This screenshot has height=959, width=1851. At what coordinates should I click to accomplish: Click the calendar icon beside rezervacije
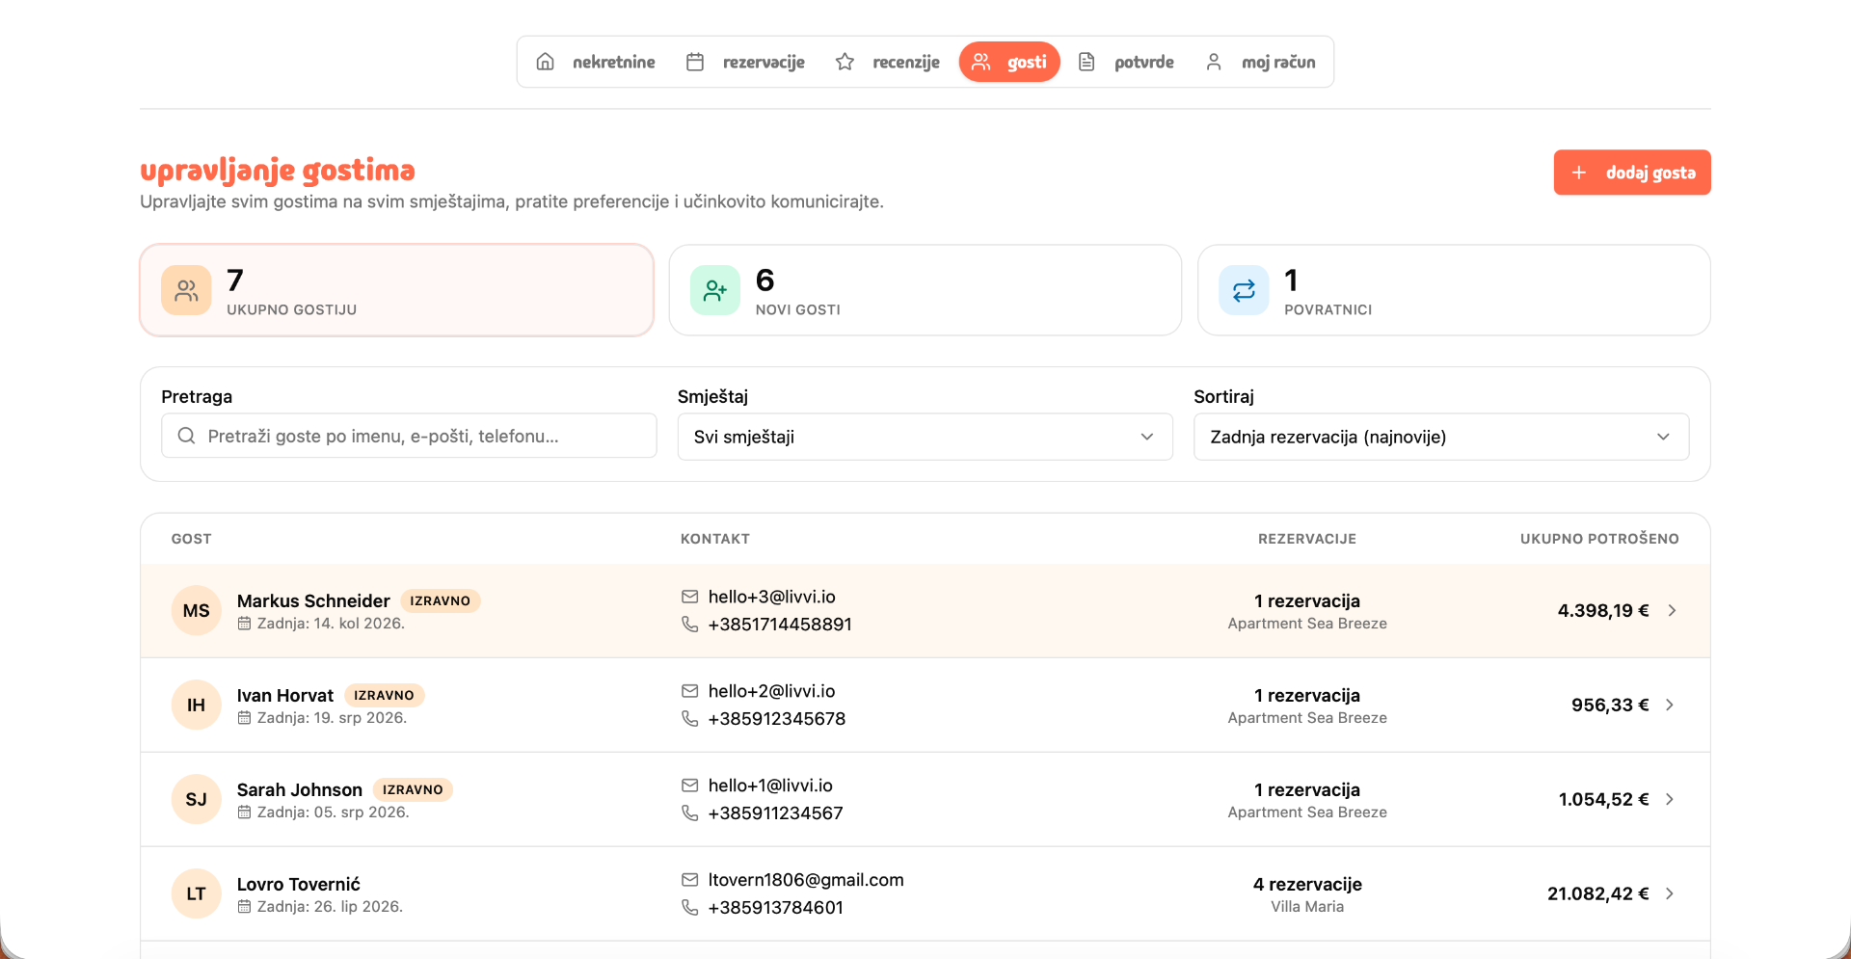click(695, 62)
